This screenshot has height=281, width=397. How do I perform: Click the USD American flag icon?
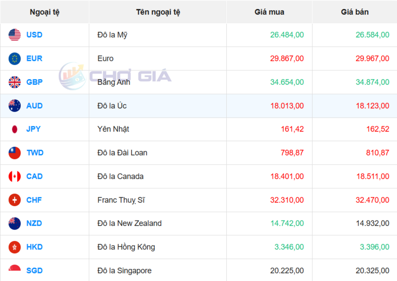pos(15,35)
